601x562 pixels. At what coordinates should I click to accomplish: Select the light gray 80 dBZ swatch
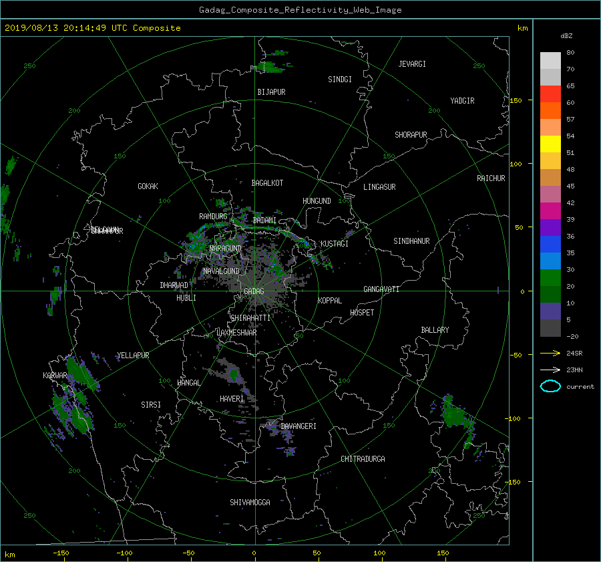pos(550,60)
